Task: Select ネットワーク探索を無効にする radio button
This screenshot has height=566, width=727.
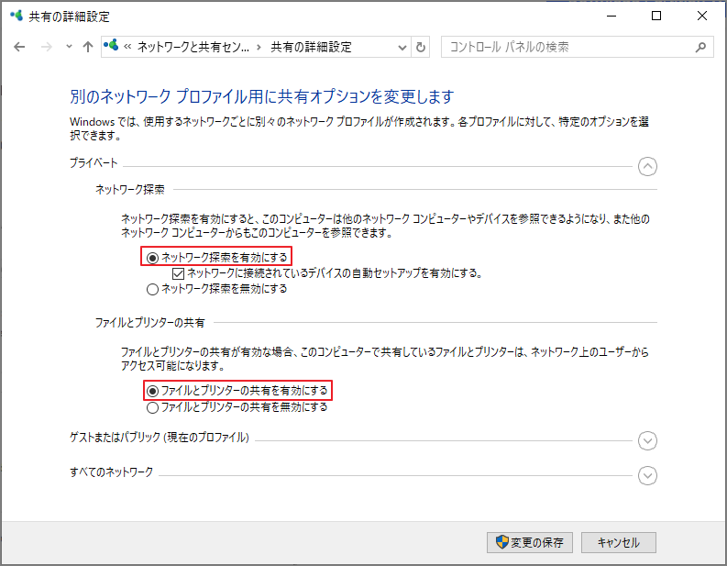Action: (x=152, y=290)
